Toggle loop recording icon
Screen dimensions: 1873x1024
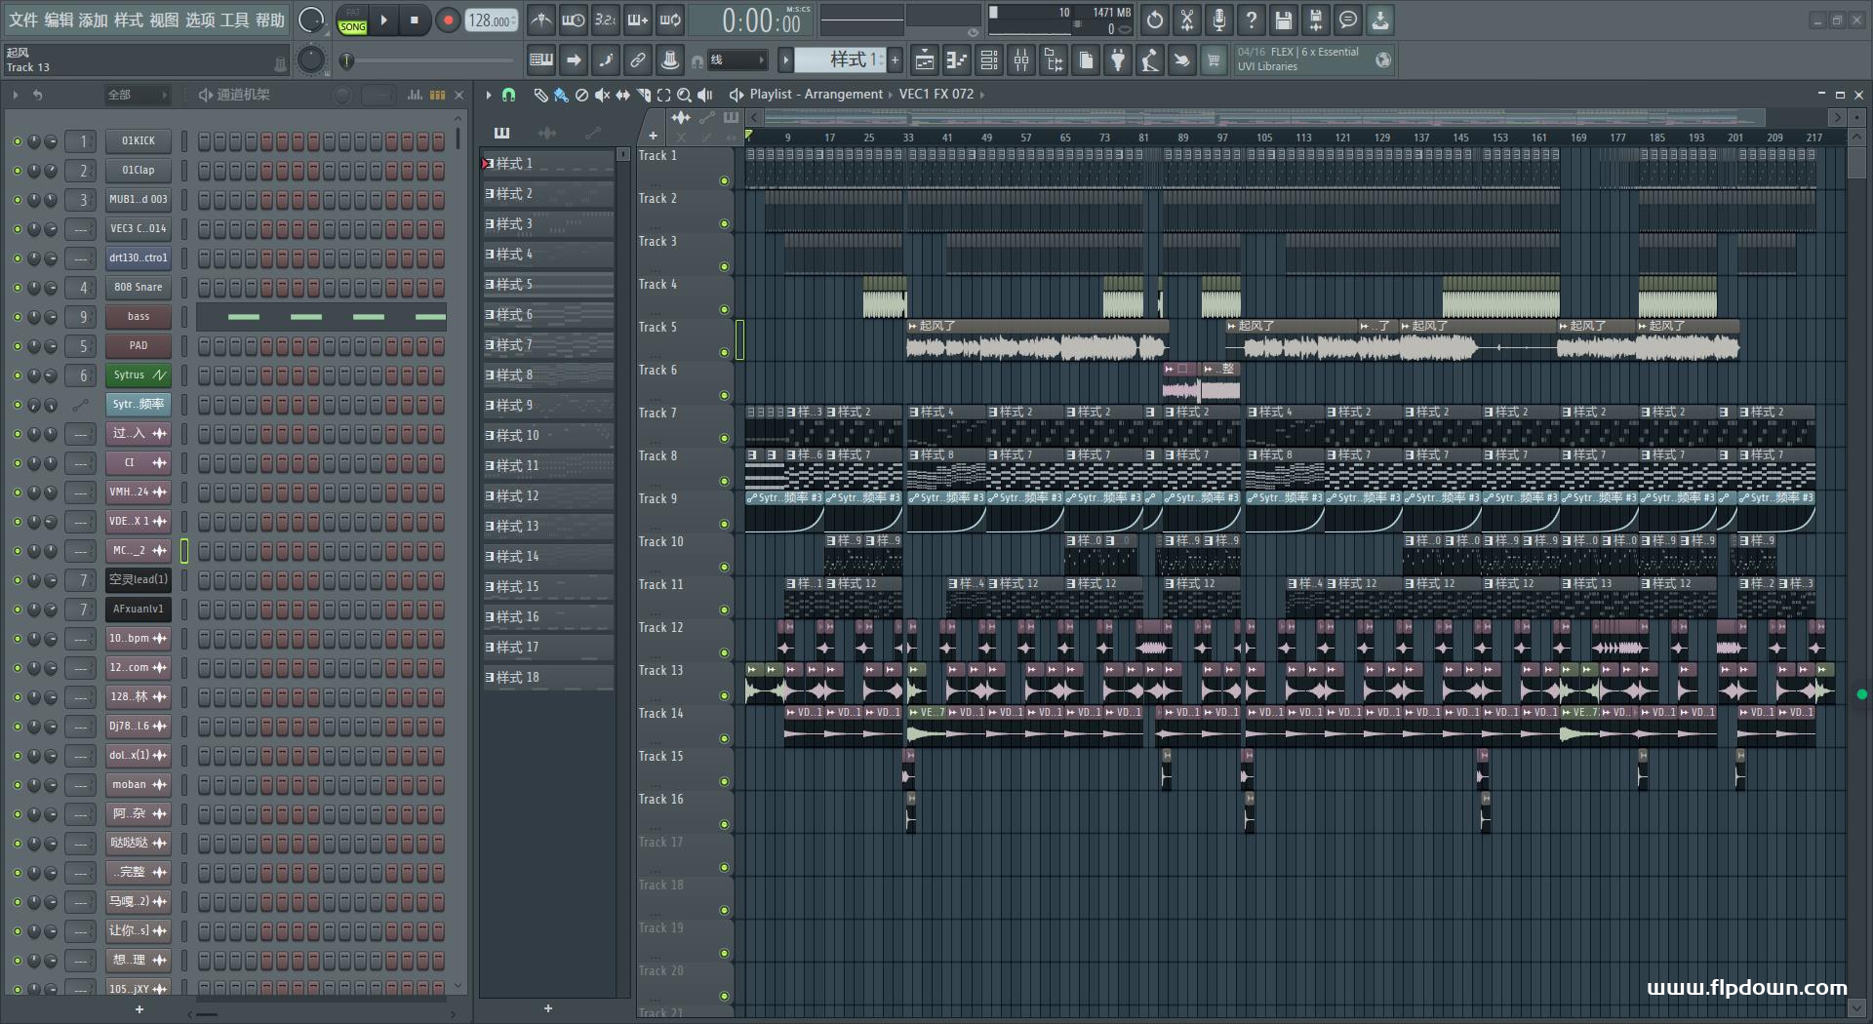pos(669,20)
